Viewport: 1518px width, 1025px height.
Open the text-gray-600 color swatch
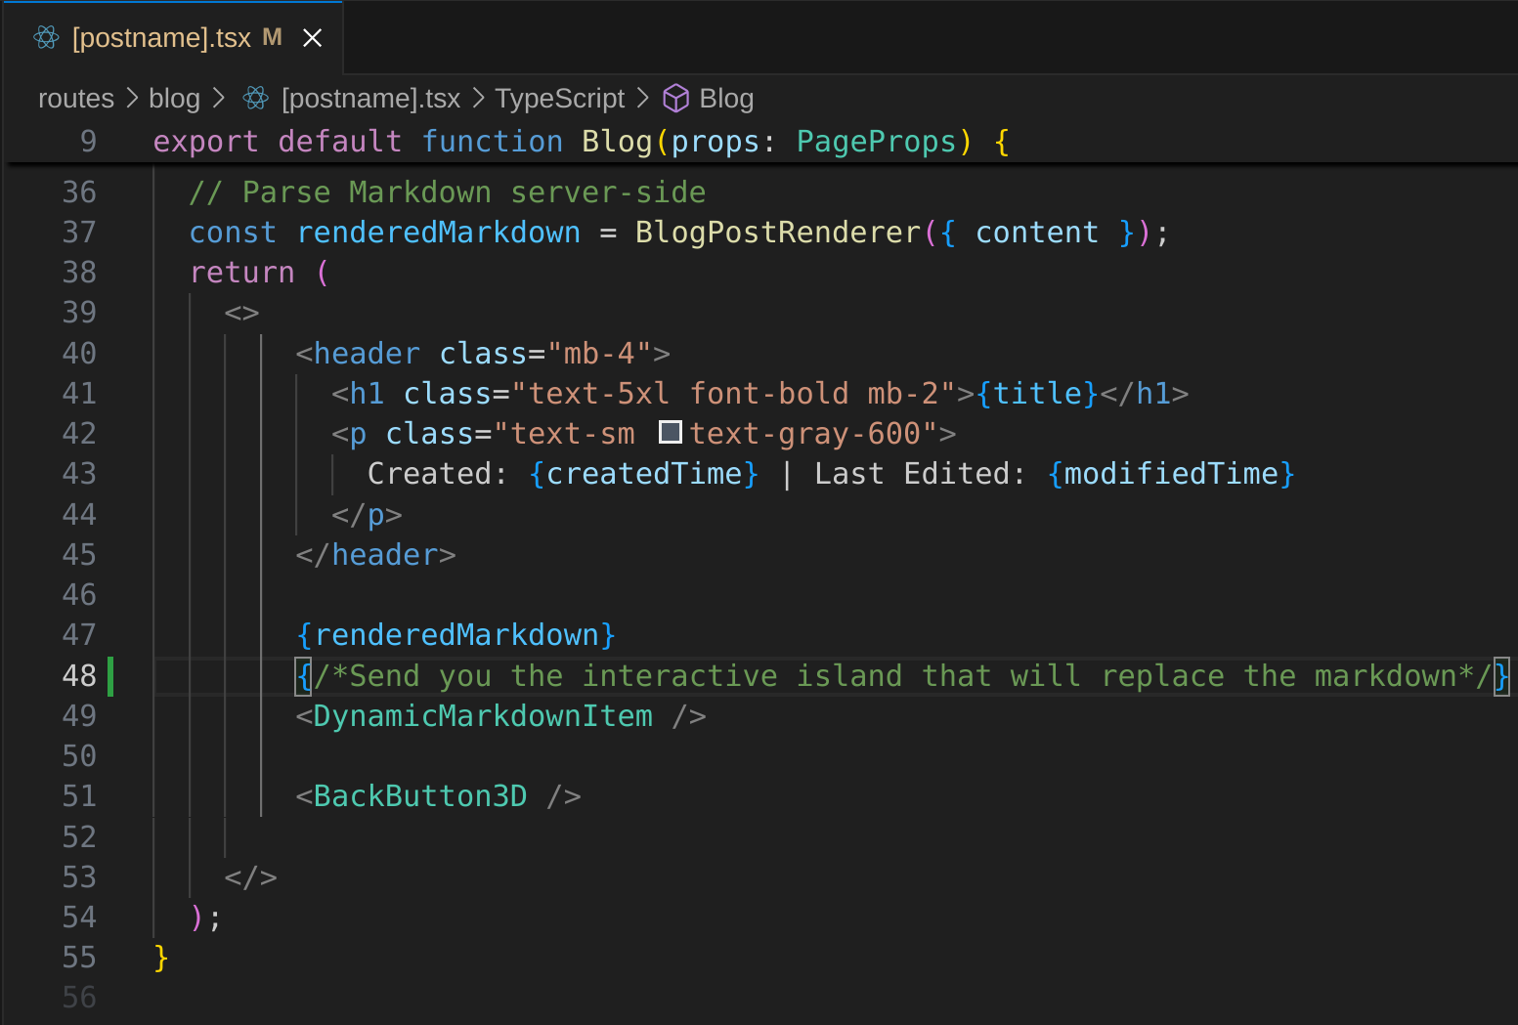[x=671, y=432]
